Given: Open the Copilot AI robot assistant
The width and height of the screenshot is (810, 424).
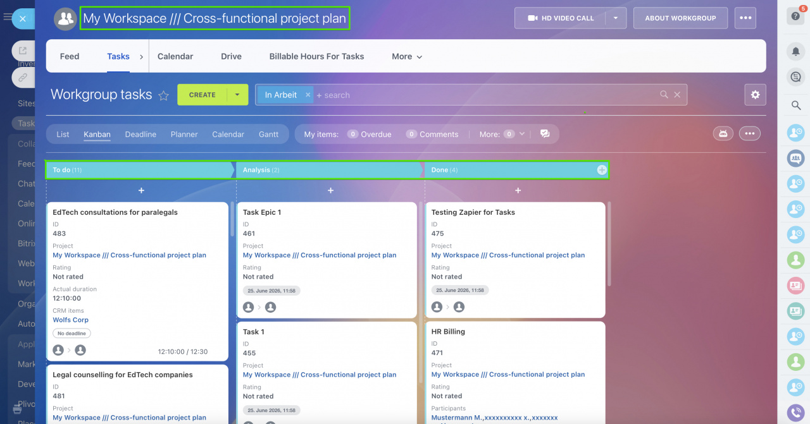Looking at the screenshot, I should tap(723, 133).
